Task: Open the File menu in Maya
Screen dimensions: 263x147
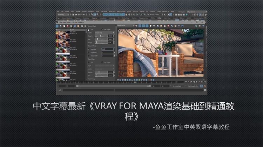Action: pos(58,12)
